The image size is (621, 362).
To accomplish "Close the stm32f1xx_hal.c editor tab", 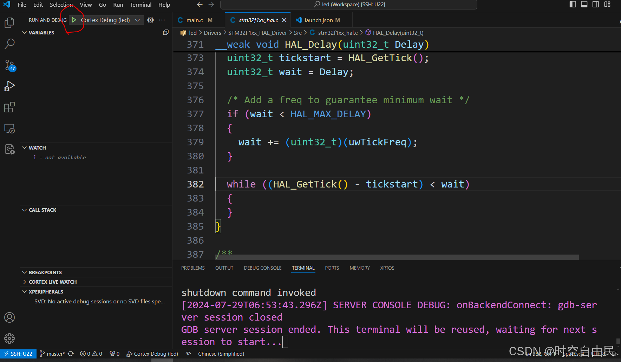I will [284, 20].
